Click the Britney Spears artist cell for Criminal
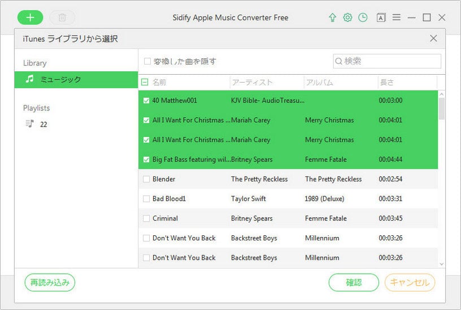Image resolution: width=461 pixels, height=310 pixels. 251,218
